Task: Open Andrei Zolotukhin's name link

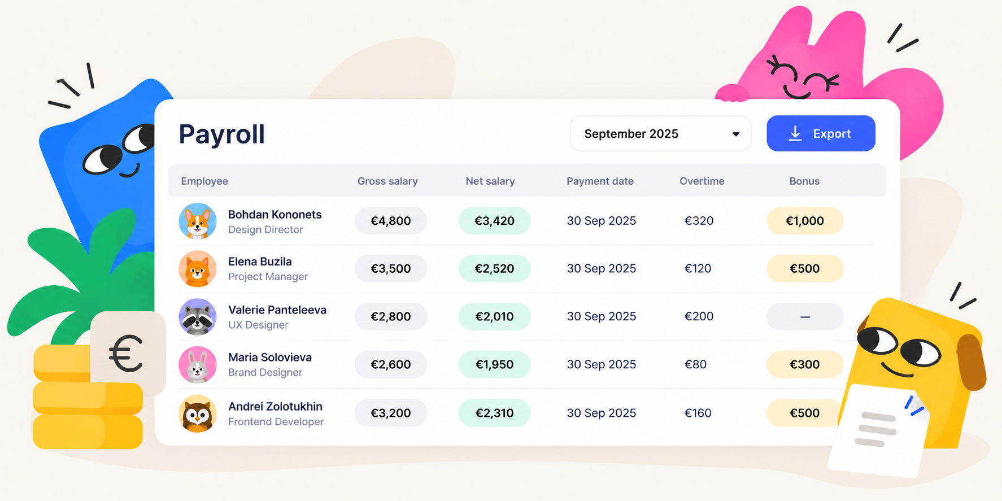Action: click(x=275, y=406)
